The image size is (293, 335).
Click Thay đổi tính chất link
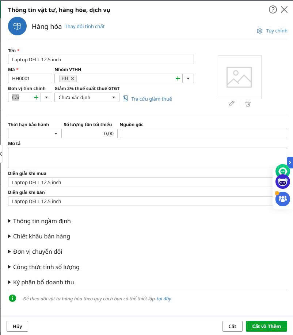(85, 27)
